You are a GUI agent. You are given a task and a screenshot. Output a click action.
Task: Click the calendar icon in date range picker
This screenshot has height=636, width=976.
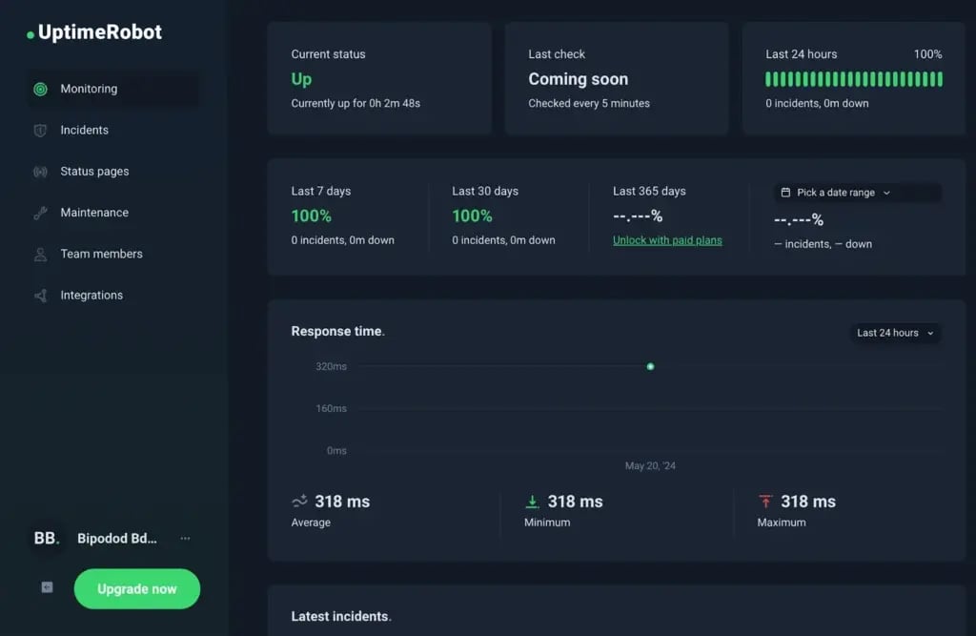point(785,193)
